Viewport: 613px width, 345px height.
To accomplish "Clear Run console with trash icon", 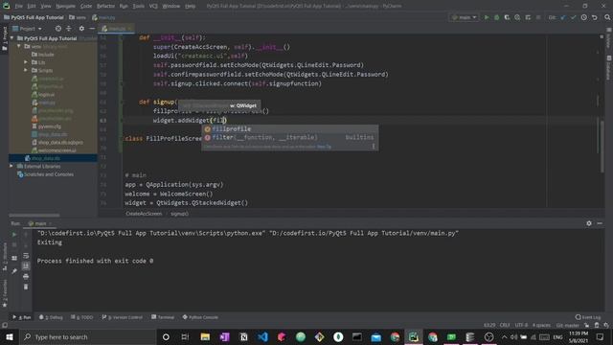I will coord(26,287).
